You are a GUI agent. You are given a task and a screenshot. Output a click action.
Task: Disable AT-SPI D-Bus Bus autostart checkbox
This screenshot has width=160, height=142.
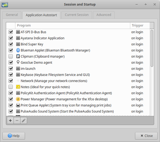[11, 32]
